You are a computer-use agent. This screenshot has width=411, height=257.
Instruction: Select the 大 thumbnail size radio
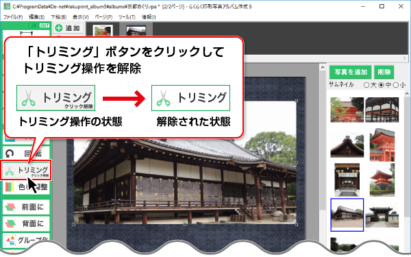[366, 85]
